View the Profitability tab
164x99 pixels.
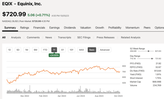(x=115, y=28)
